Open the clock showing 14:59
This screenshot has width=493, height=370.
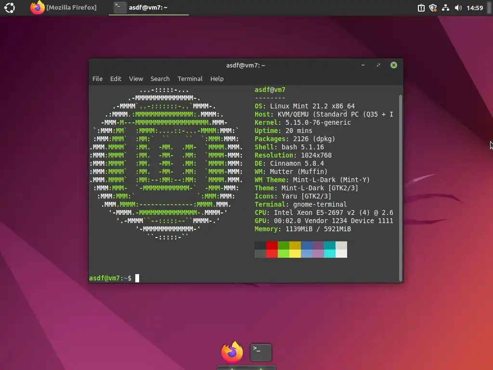(x=475, y=8)
